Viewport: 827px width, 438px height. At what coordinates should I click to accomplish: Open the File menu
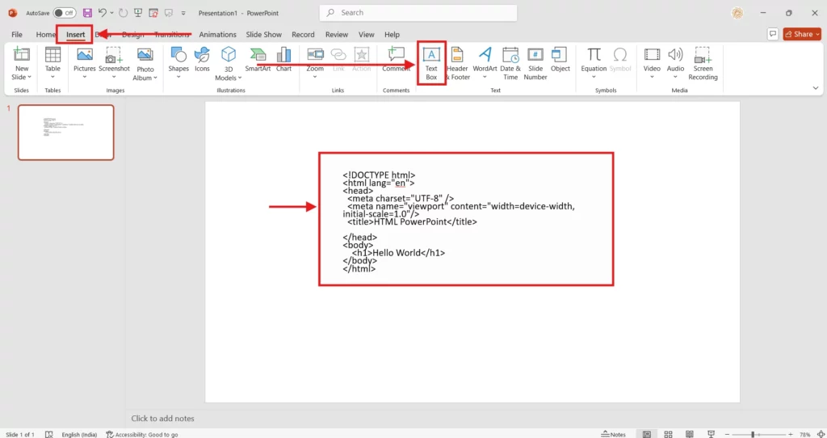tap(17, 35)
